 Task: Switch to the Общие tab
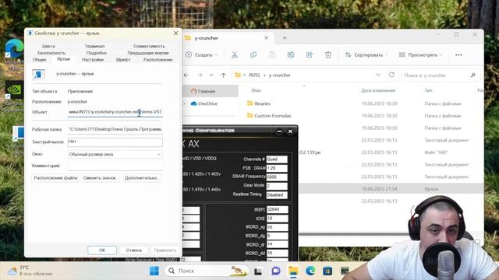[40, 60]
